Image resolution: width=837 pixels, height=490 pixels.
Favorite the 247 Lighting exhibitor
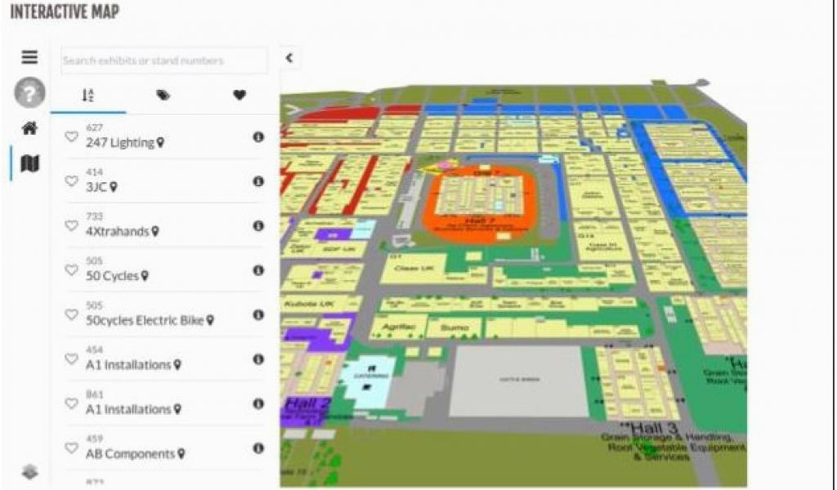[x=71, y=137]
